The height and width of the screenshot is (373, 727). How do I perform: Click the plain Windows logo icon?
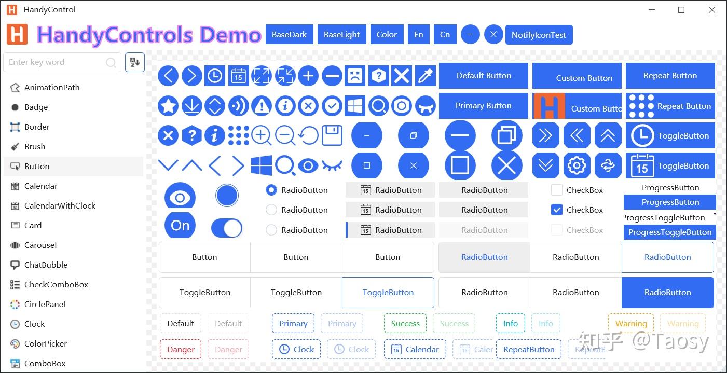point(262,165)
